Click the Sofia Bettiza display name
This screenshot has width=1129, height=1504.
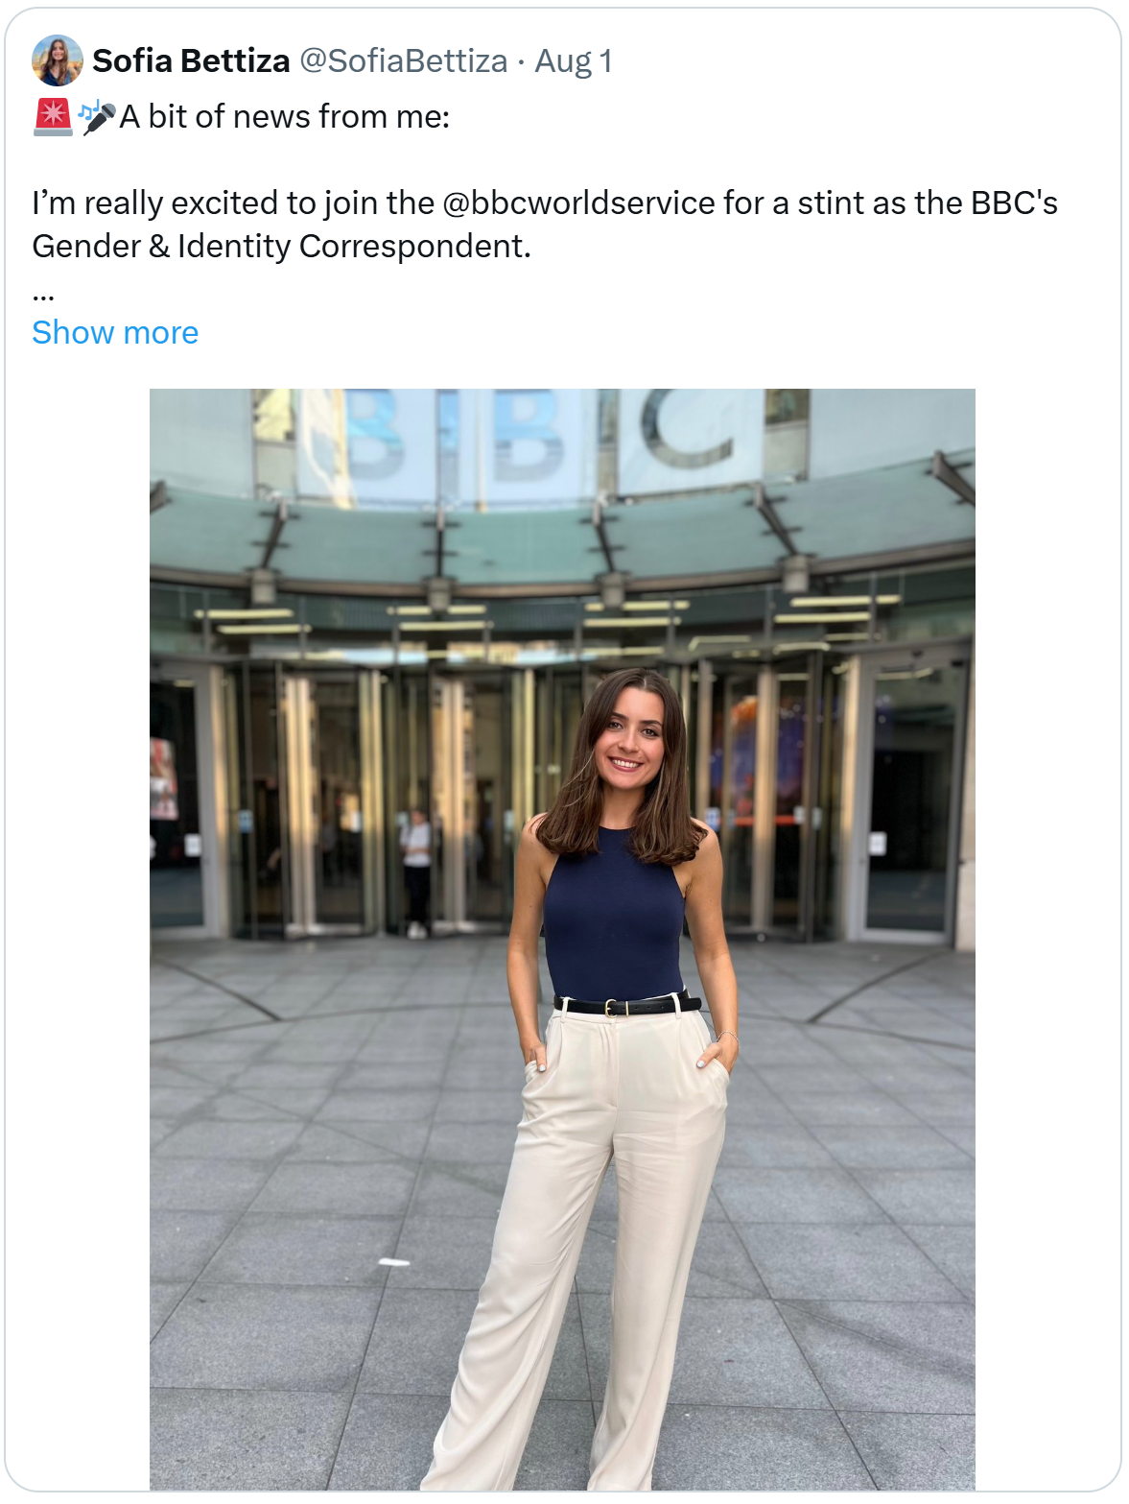[191, 60]
